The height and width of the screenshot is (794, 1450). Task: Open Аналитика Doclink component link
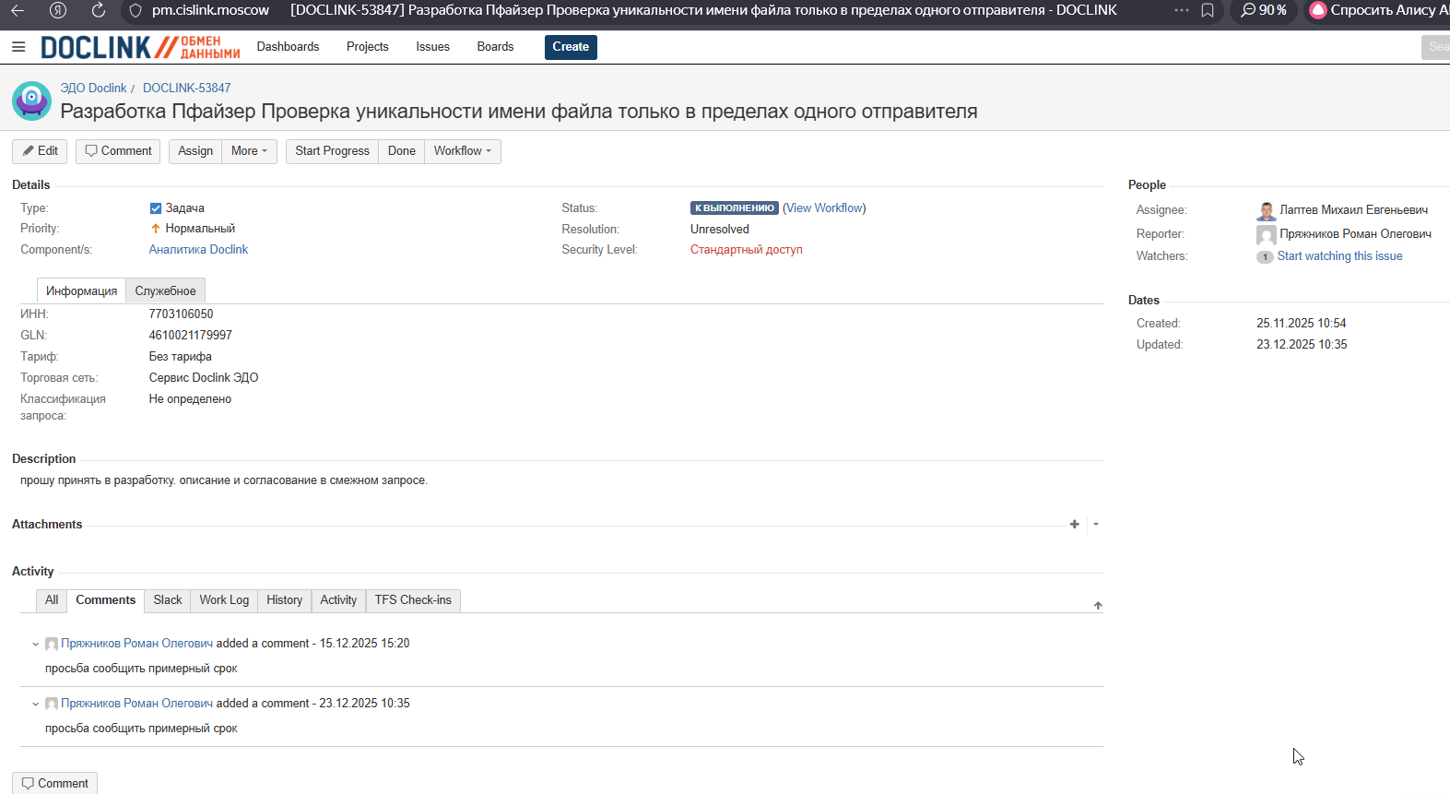(x=198, y=250)
